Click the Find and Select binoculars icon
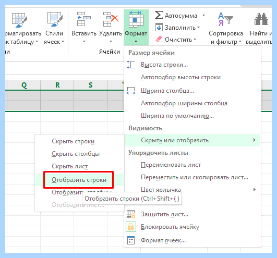The width and height of the screenshot is (277, 258). coord(261,19)
